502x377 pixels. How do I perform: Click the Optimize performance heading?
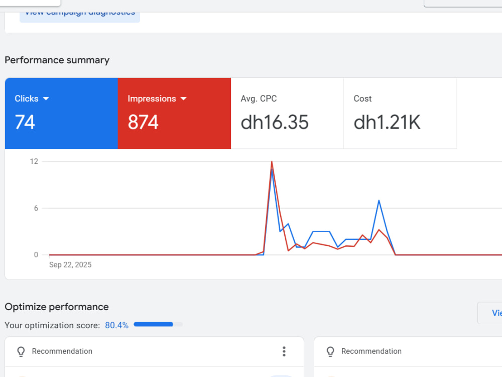click(x=57, y=307)
